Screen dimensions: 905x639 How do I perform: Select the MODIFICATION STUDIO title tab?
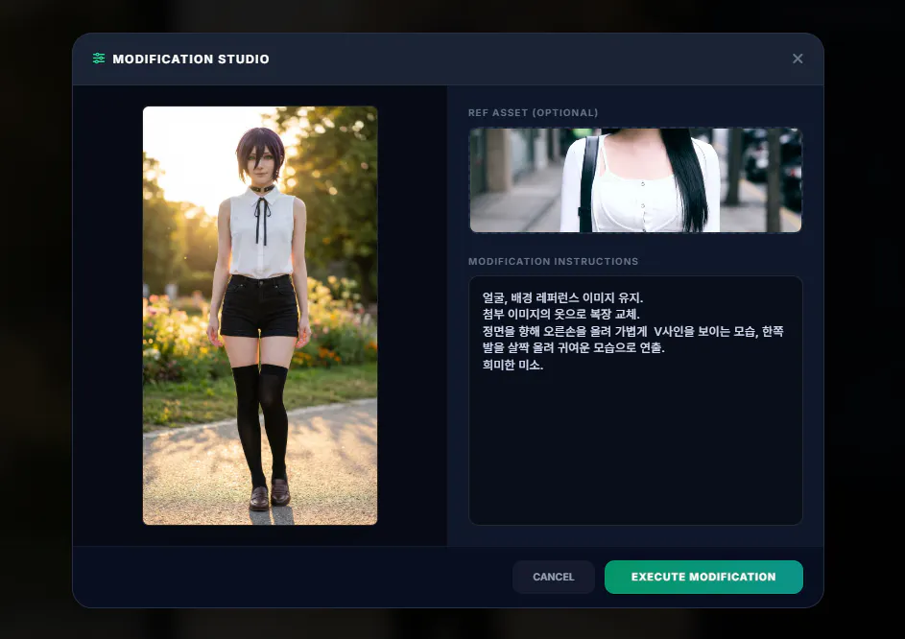click(193, 59)
